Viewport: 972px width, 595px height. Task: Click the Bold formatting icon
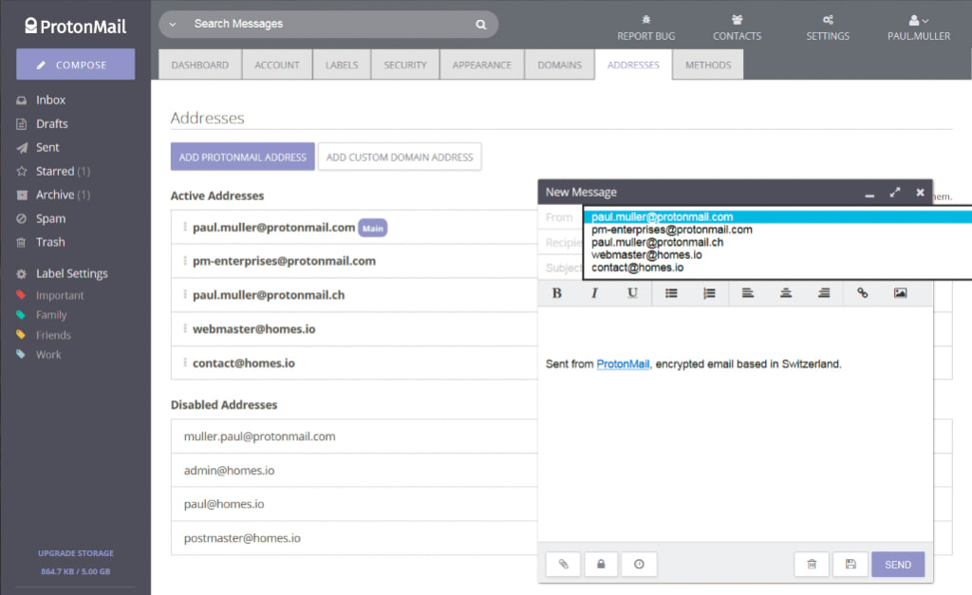pyautogui.click(x=556, y=293)
